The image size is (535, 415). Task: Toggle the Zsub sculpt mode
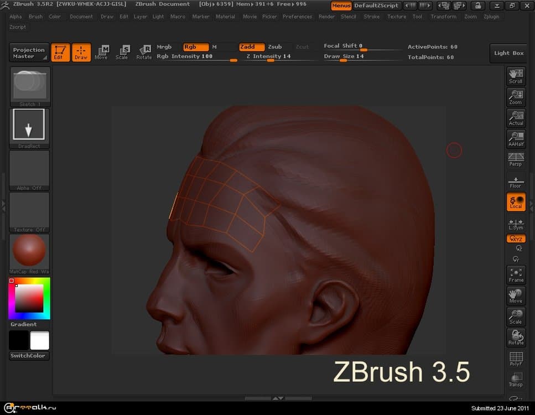(275, 47)
